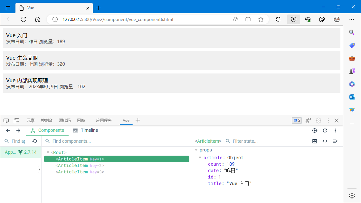Viewport: 361px width, 203px height.
Task: Open browser history clock icon
Action: pyautogui.click(x=294, y=19)
